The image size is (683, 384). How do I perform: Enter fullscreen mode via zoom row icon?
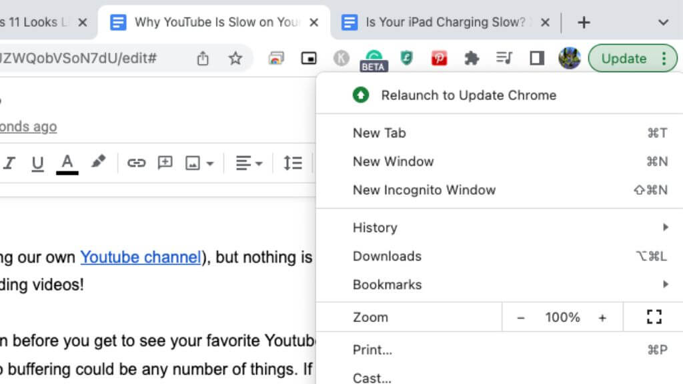coord(654,317)
